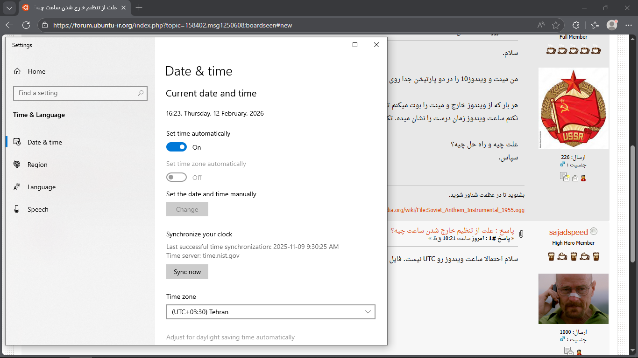Click the favorites star icon in address bar
This screenshot has width=638, height=358.
click(556, 25)
